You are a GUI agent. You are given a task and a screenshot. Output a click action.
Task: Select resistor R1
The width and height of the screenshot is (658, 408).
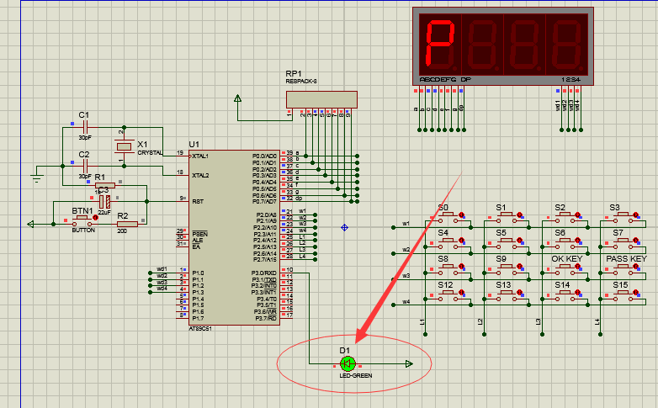(105, 186)
